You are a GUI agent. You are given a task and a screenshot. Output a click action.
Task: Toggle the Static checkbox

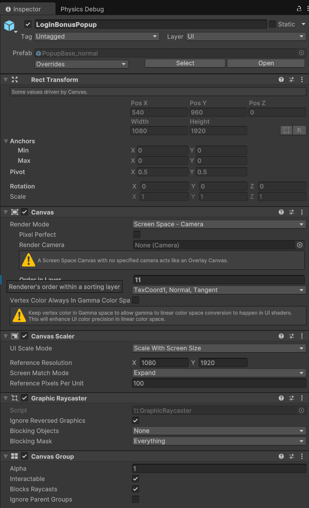point(272,24)
